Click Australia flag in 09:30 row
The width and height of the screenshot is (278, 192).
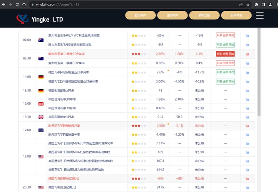(x=41, y=58)
